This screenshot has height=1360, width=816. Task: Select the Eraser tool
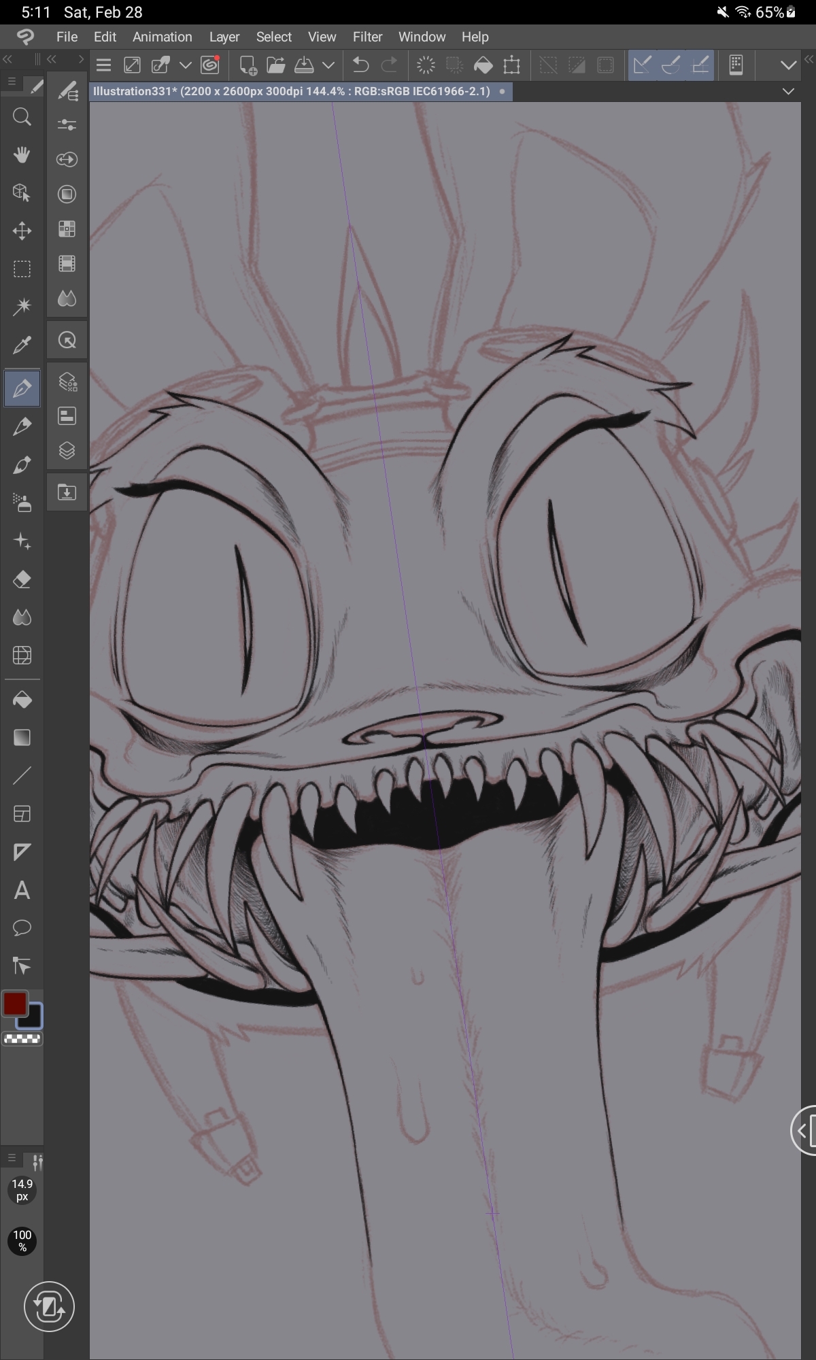(x=22, y=579)
